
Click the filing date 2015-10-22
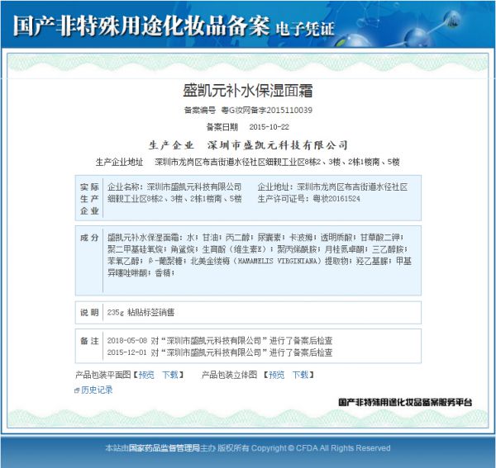click(x=269, y=127)
